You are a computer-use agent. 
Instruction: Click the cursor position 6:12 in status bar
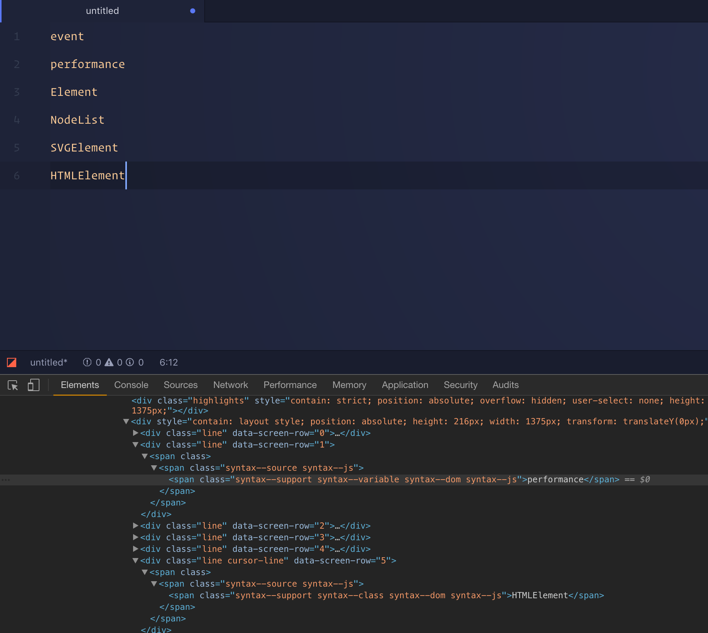pos(169,362)
